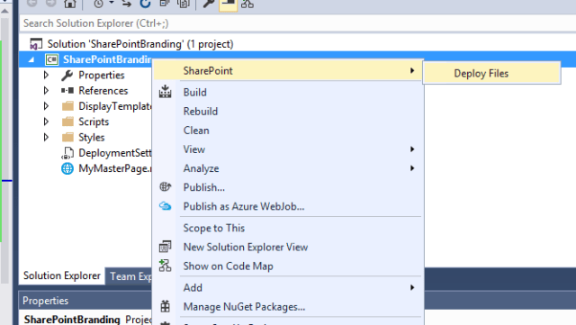The width and height of the screenshot is (576, 325).
Task: Select the MyMasterPage file with globe icon
Action: [106, 168]
